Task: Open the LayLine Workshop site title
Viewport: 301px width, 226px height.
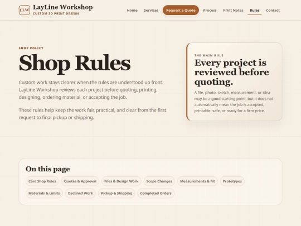Action: (x=63, y=7)
